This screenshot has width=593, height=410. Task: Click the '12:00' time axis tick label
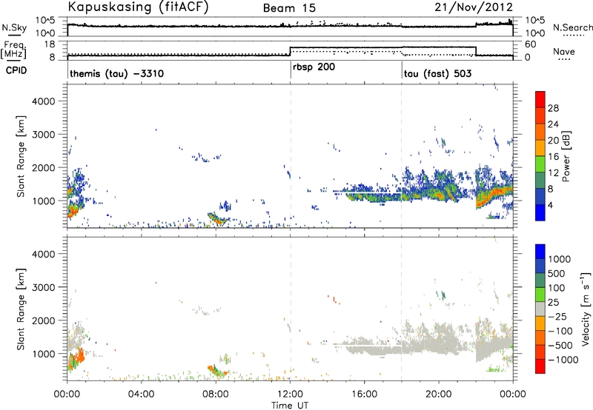tap(290, 394)
